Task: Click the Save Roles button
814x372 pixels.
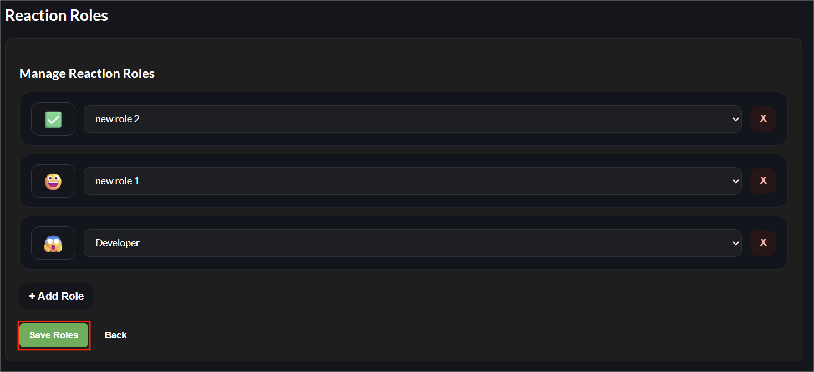Action: tap(54, 335)
